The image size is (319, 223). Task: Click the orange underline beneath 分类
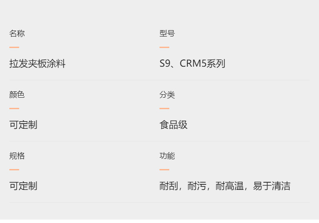click(x=164, y=108)
